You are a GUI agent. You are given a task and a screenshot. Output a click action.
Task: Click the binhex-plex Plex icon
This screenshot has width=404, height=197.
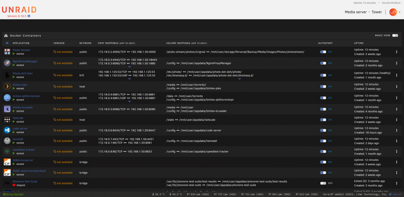point(7,86)
